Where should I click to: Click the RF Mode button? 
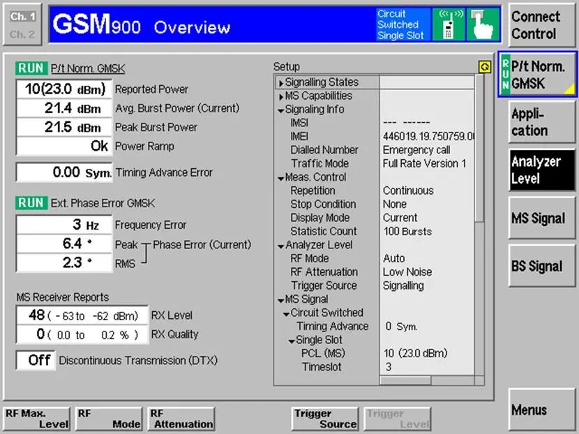point(109,419)
